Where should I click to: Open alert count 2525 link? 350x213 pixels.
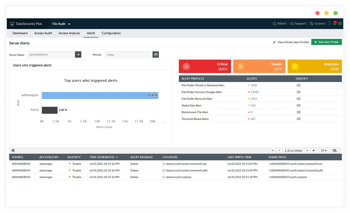coord(254,99)
